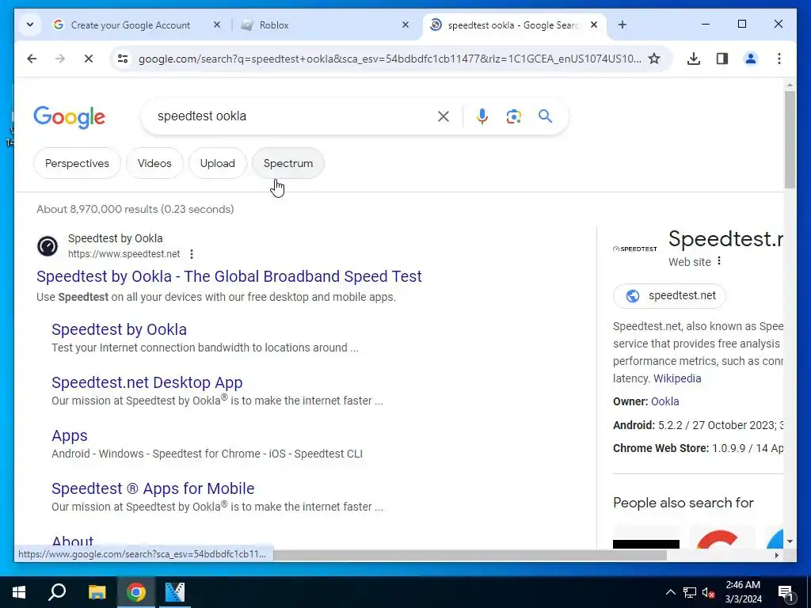This screenshot has height=608, width=811.
Task: Click the Speedtest favicon in first result
Action: tap(48, 246)
